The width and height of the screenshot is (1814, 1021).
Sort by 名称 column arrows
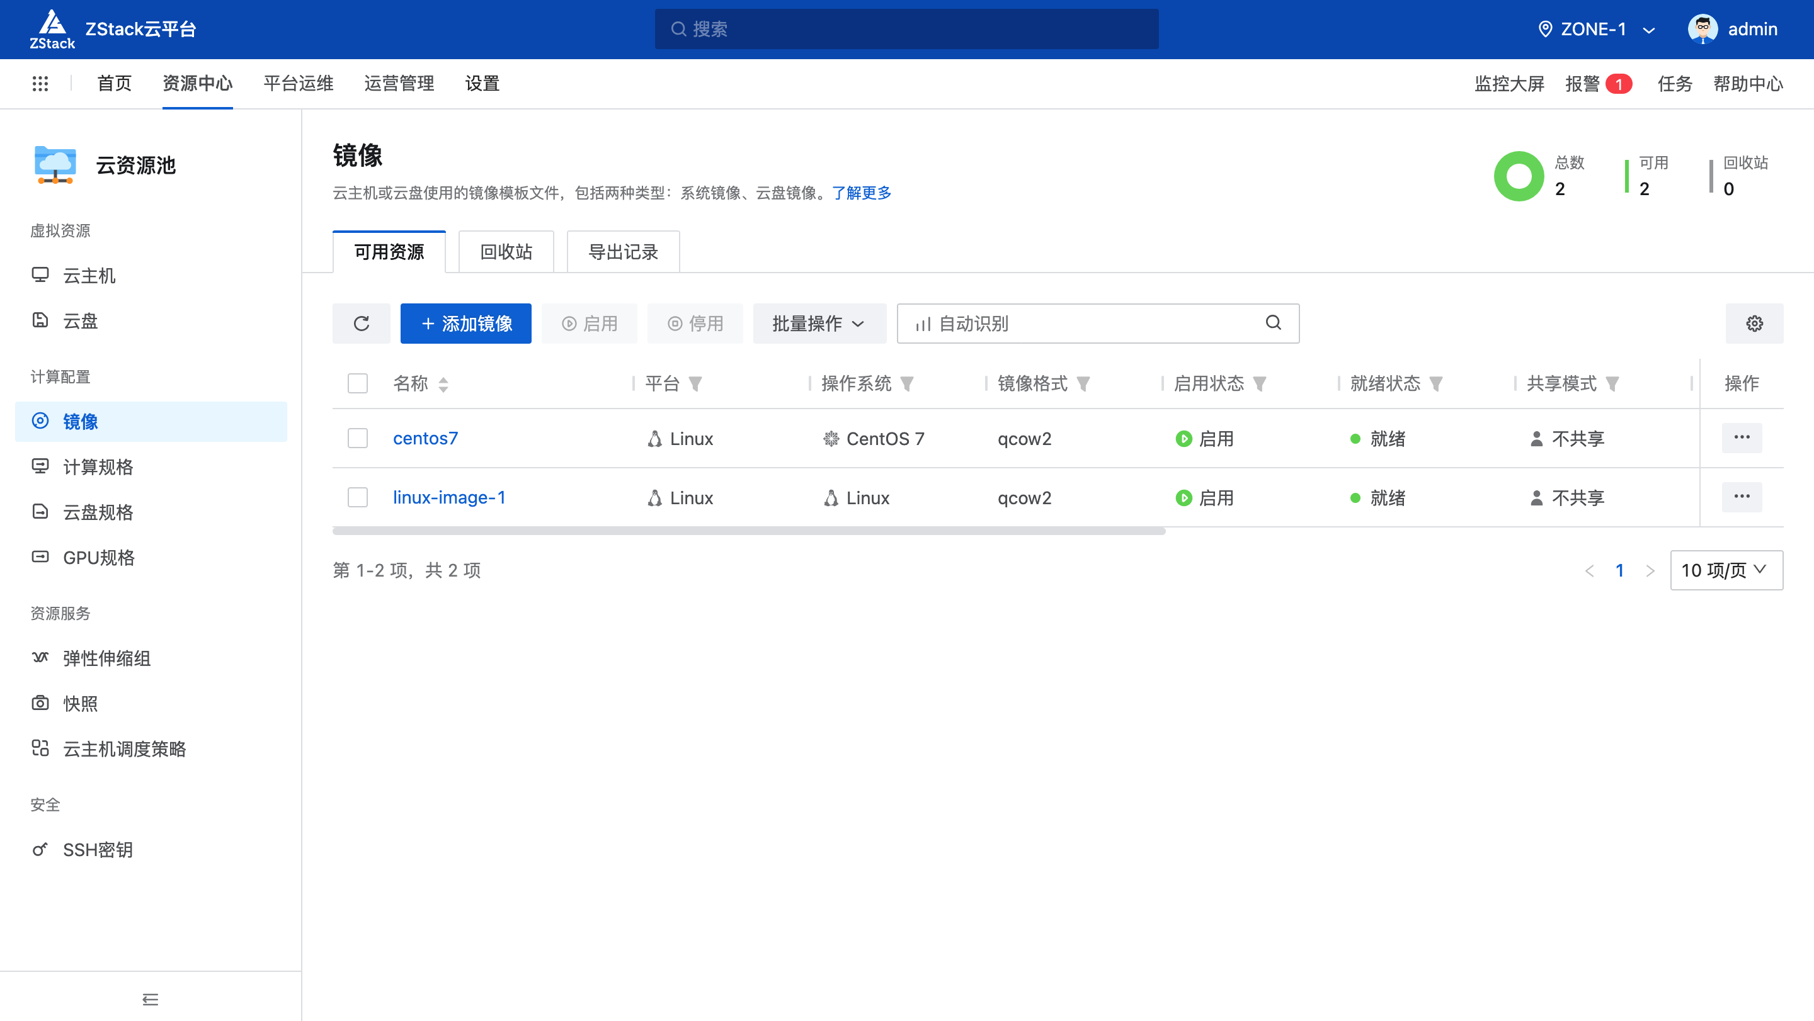pos(443,384)
